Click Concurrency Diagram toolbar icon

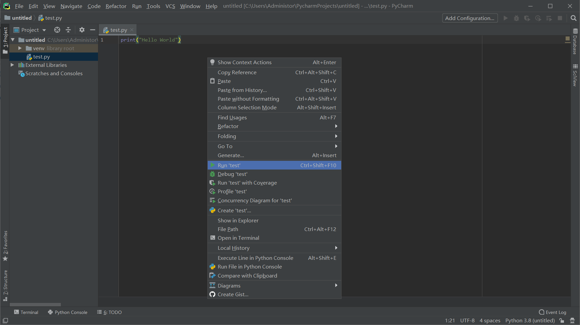pyautogui.click(x=549, y=18)
